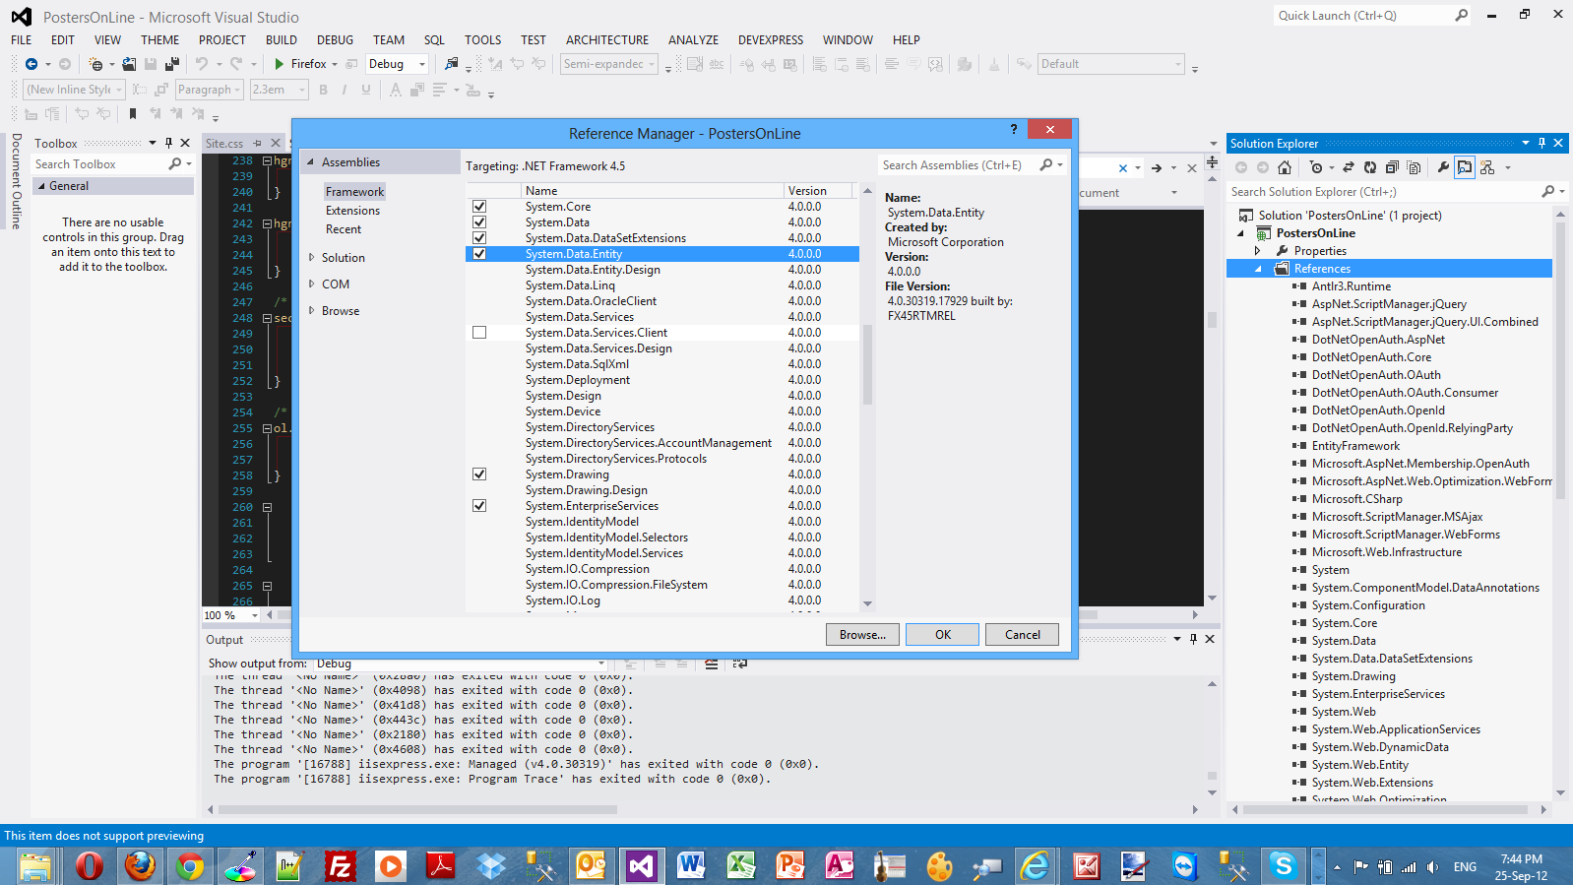Viewport: 1573px width, 885px height.
Task: Open the DEBUG menu
Action: coord(335,40)
